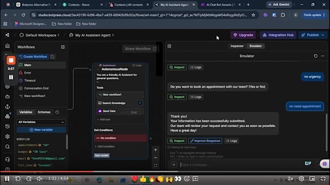Screen dimensions: 330x185
Task: Reload the browser page
Action: tap(23, 15)
